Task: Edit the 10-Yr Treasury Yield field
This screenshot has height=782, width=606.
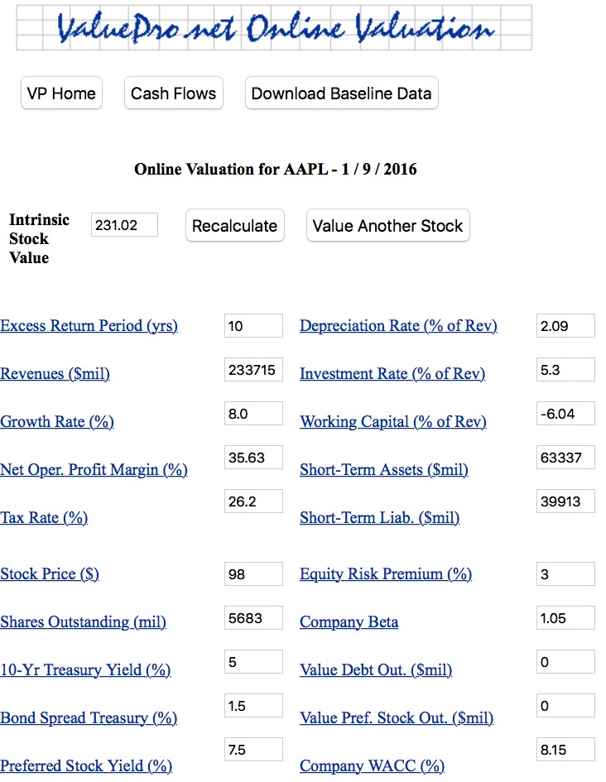Action: [x=252, y=661]
